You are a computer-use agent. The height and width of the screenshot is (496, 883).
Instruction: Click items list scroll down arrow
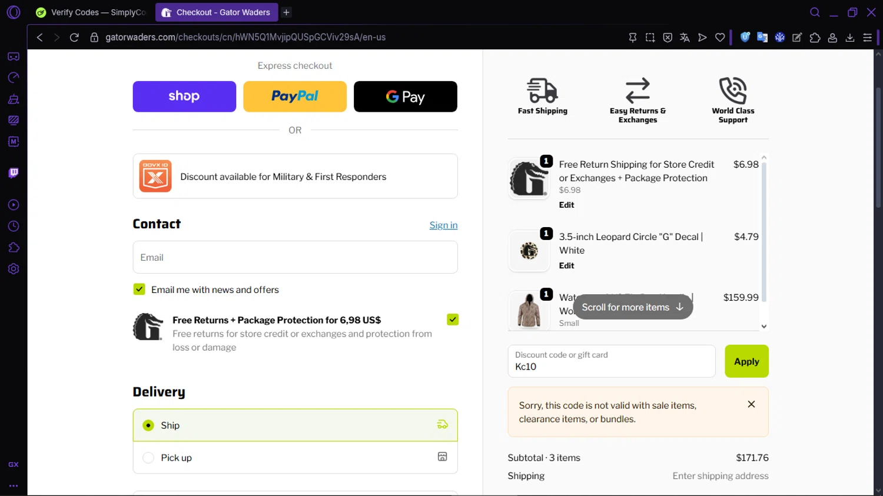click(764, 327)
